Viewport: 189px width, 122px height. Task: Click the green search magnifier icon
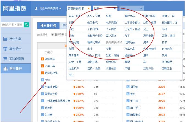[26, 25]
